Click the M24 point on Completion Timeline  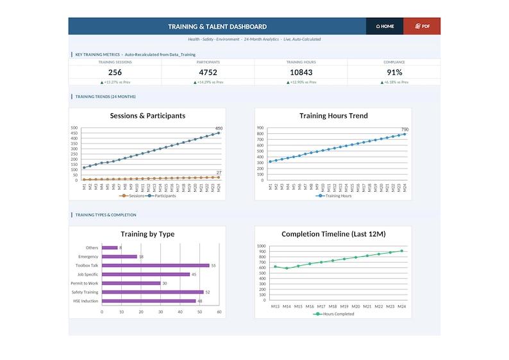402,251
